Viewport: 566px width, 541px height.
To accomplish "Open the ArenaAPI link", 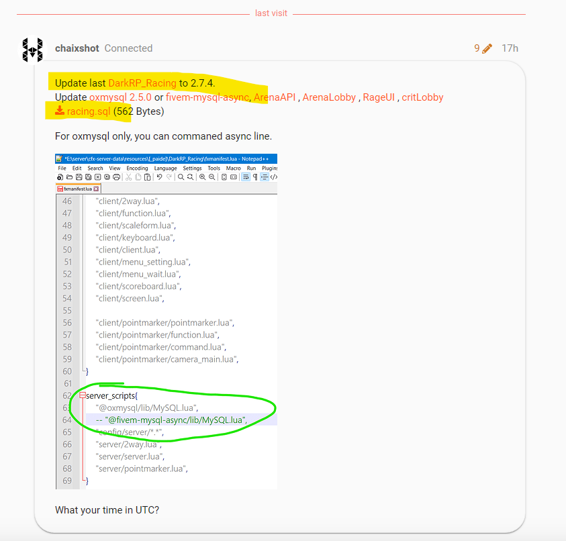I will [x=275, y=97].
